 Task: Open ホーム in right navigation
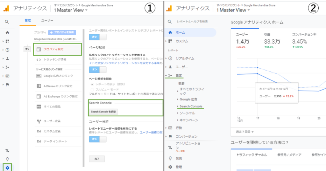pos(190,32)
